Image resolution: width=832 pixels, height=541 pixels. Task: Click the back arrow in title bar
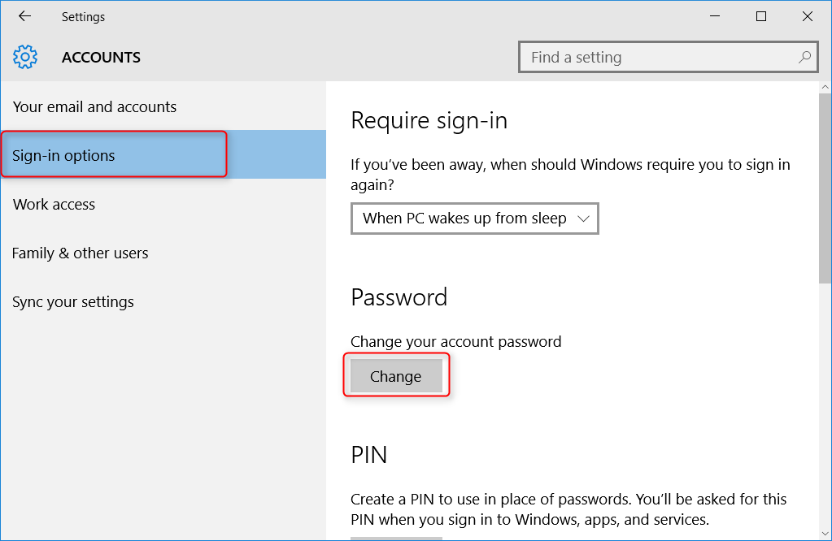[24, 16]
